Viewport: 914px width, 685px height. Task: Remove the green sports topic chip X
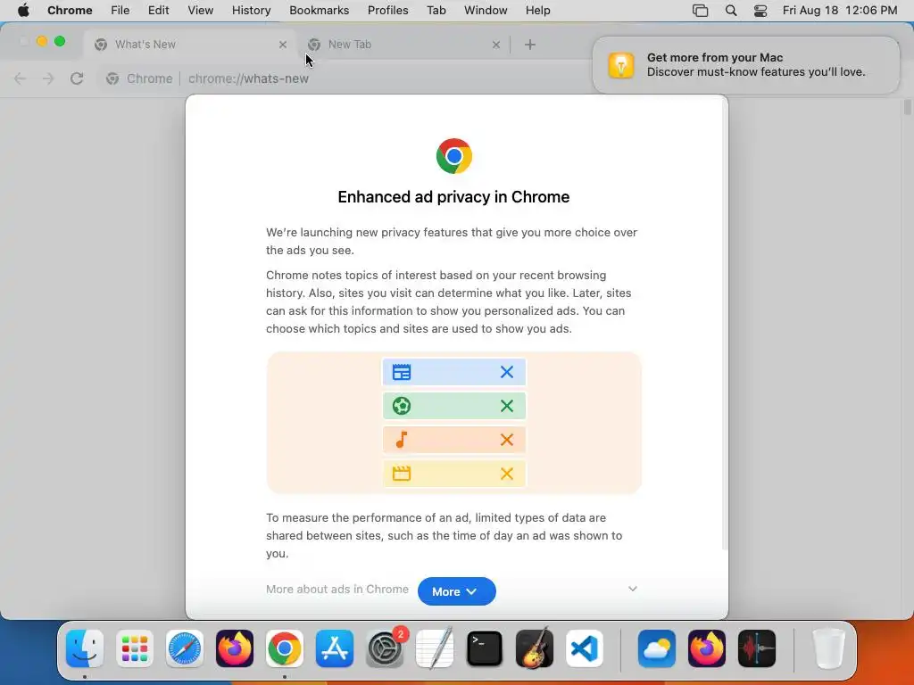pos(507,406)
